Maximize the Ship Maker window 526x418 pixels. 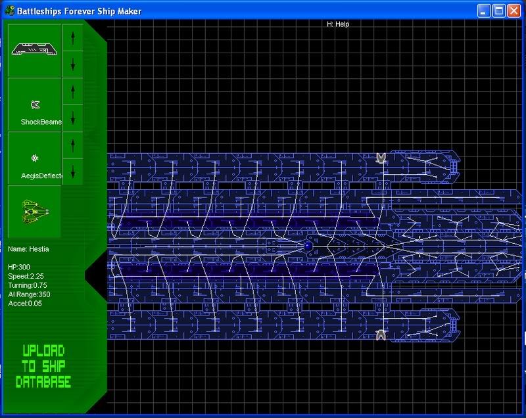[498, 11]
